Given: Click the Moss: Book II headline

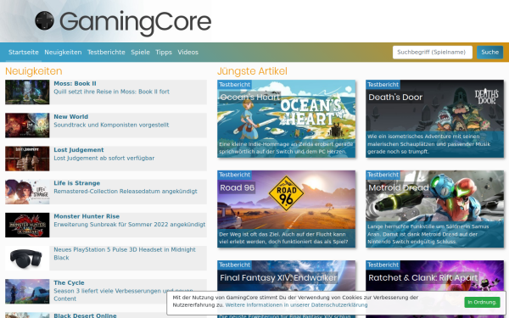Looking at the screenshot, I should coord(75,84).
